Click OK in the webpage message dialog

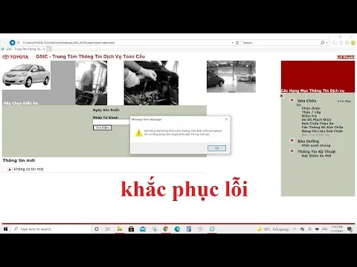pyautogui.click(x=216, y=148)
